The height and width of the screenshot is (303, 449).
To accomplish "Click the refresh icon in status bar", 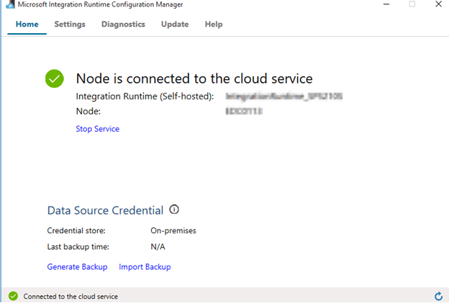I will pyautogui.click(x=438, y=296).
